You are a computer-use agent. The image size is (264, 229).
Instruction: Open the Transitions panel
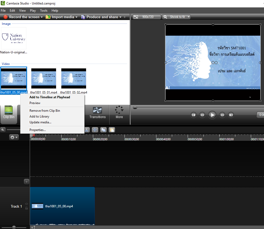(97, 113)
